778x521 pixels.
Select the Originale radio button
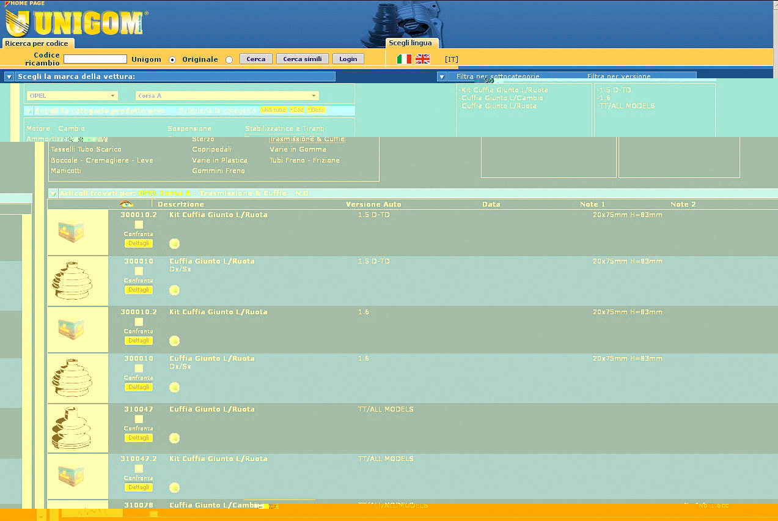(x=229, y=60)
